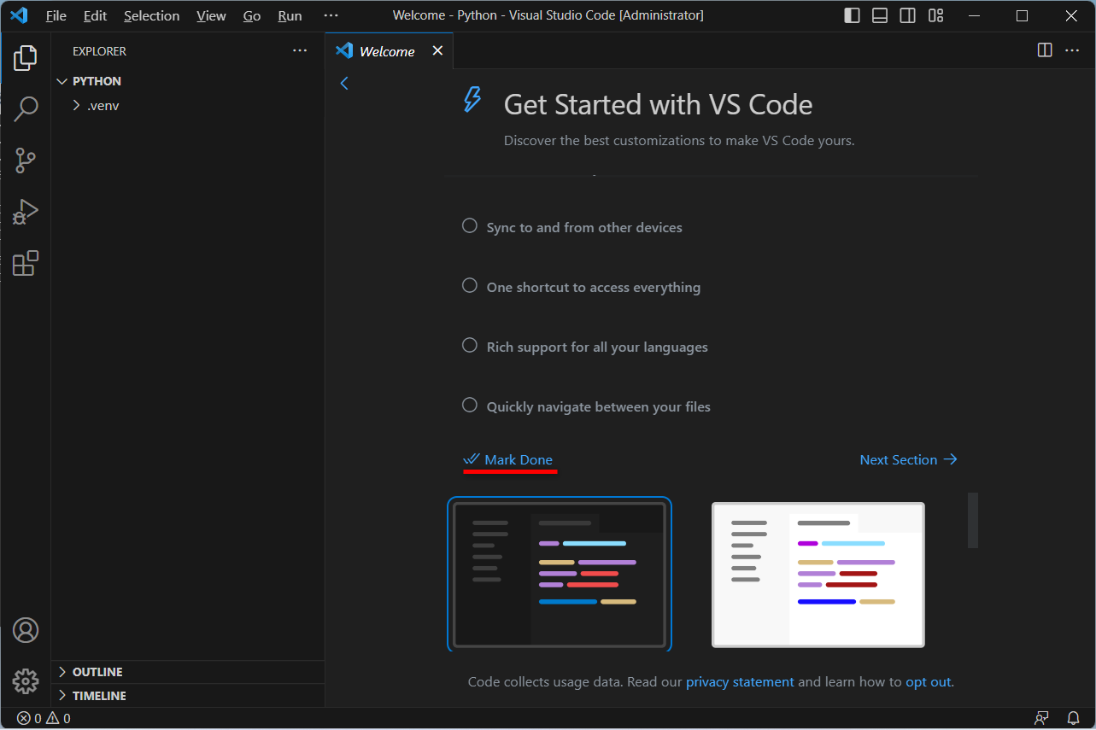Select 'Rich support for all your languages' step
This screenshot has width=1096, height=730.
[596, 346]
